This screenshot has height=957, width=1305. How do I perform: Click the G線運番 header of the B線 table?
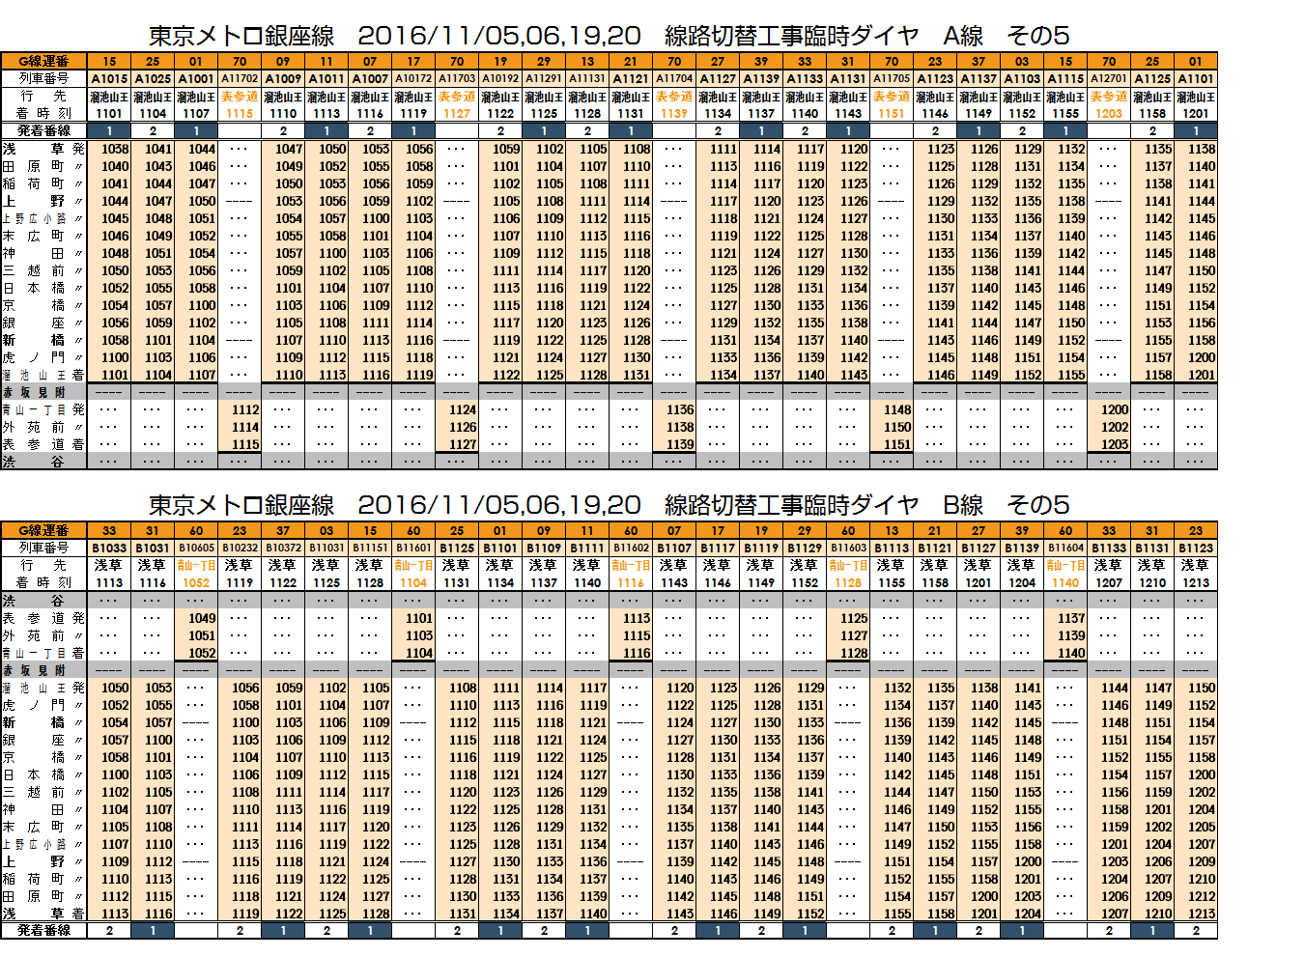coord(43,530)
